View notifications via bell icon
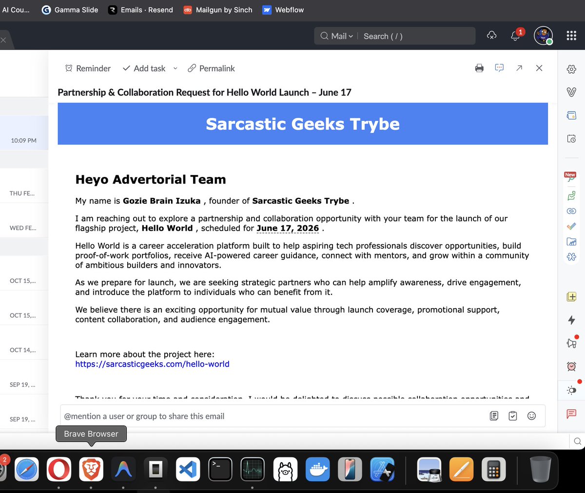 click(x=515, y=36)
